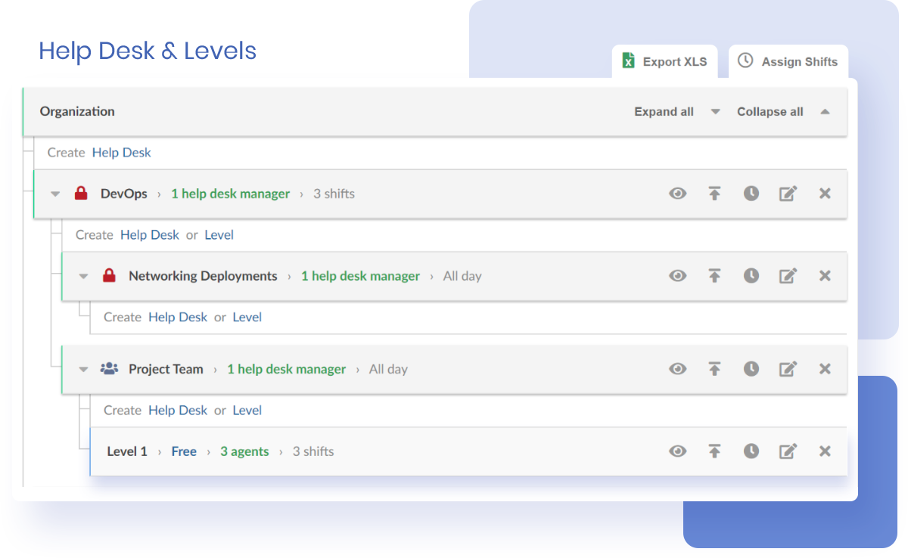Open the clock icon on Level 1 row
The image size is (908, 558).
tap(751, 451)
